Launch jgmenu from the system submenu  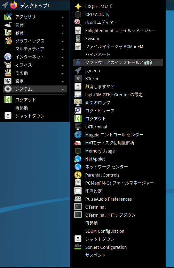coord(118,70)
